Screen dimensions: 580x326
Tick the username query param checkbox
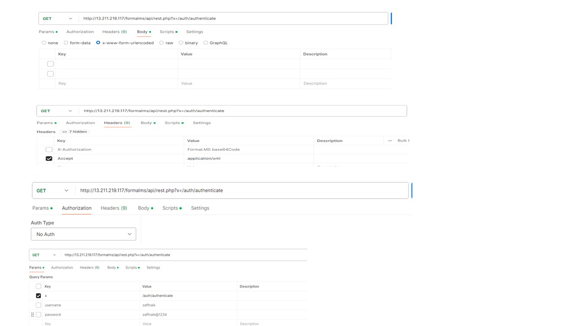(x=39, y=305)
